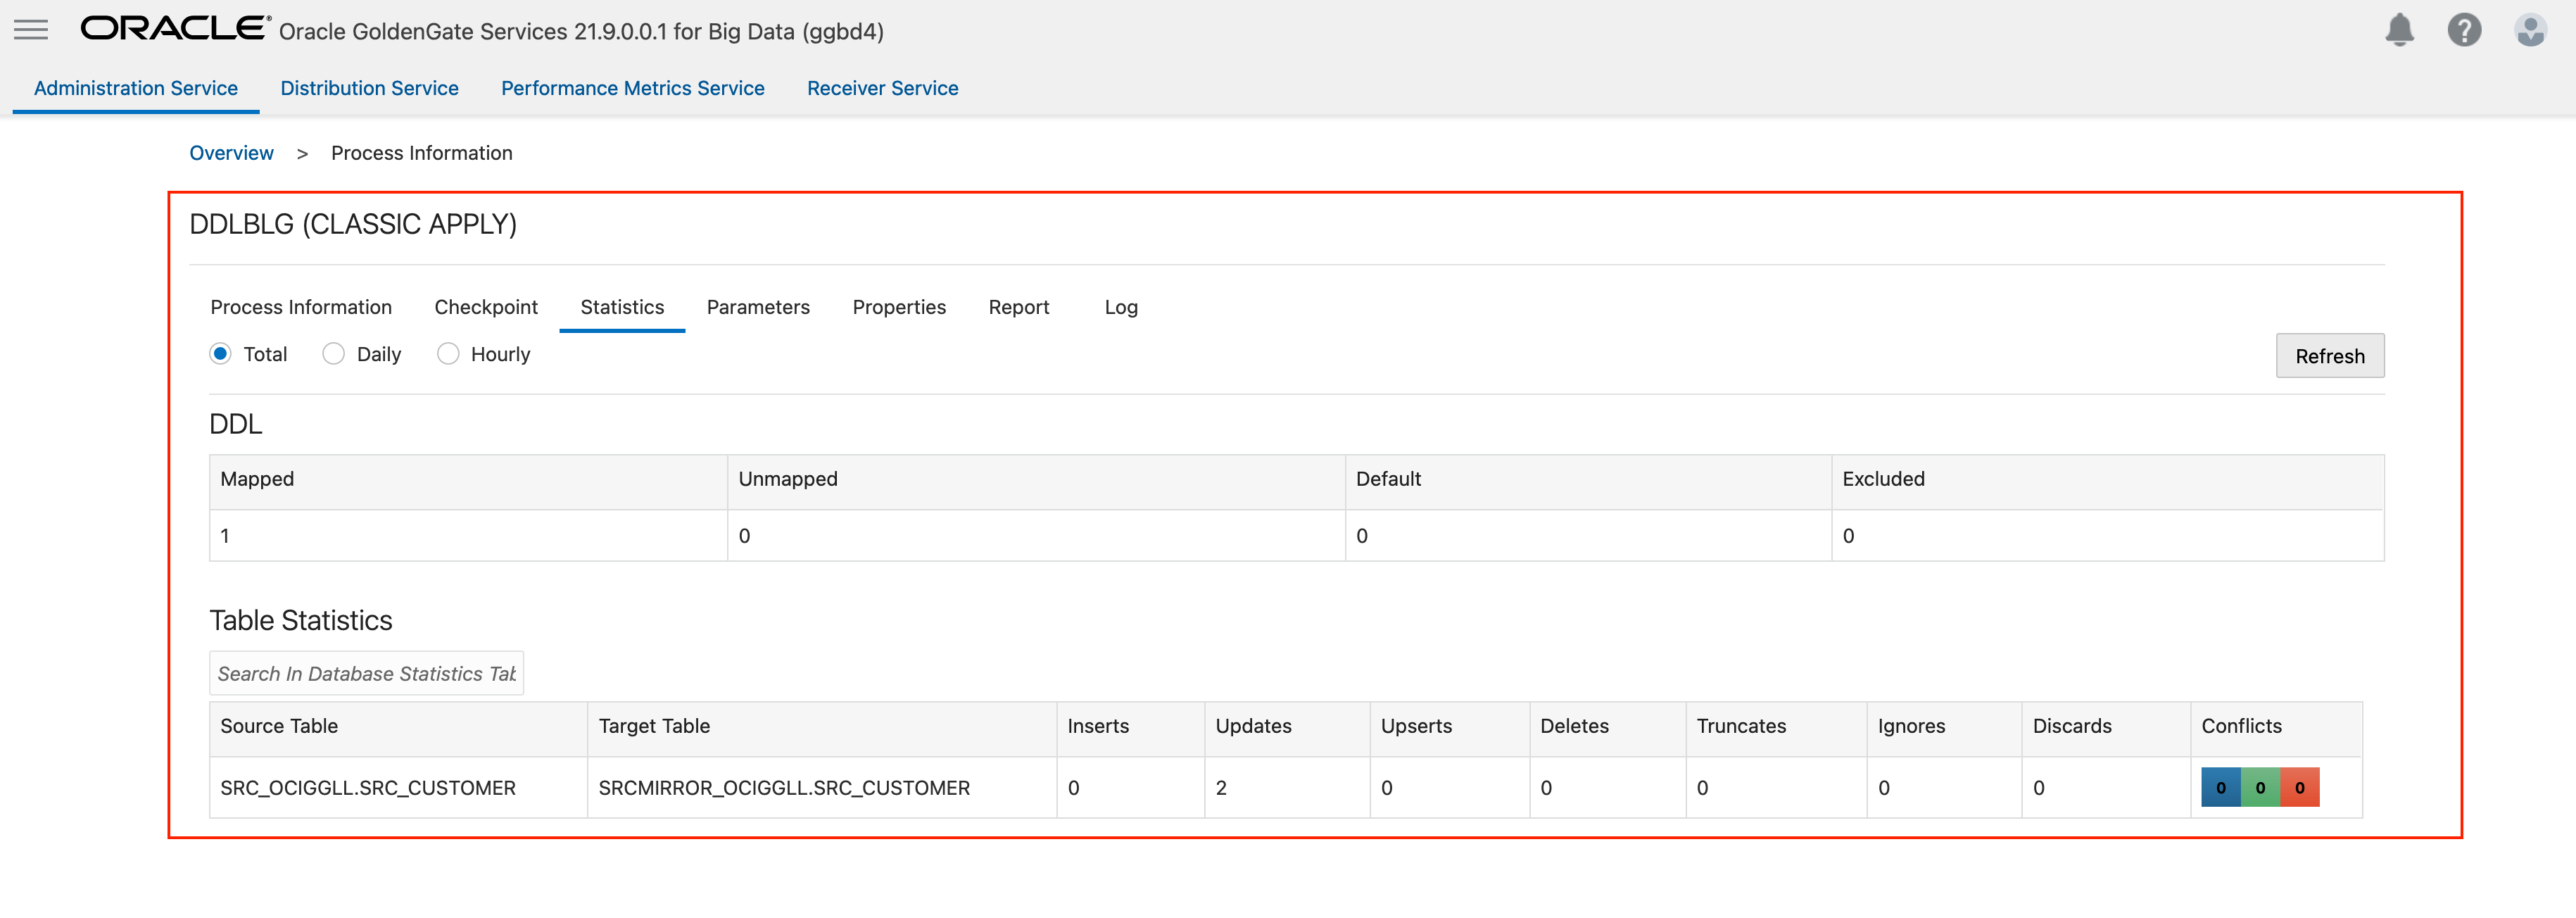This screenshot has height=918, width=2576.
Task: Open the user account avatar menu
Action: 2530,30
